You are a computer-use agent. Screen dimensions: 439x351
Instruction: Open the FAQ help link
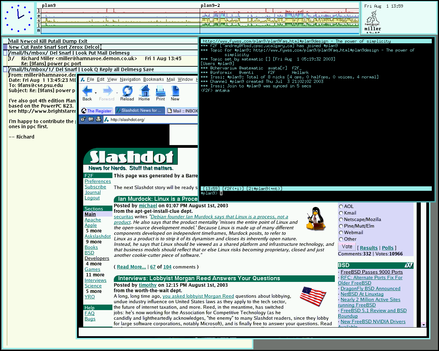(89, 313)
